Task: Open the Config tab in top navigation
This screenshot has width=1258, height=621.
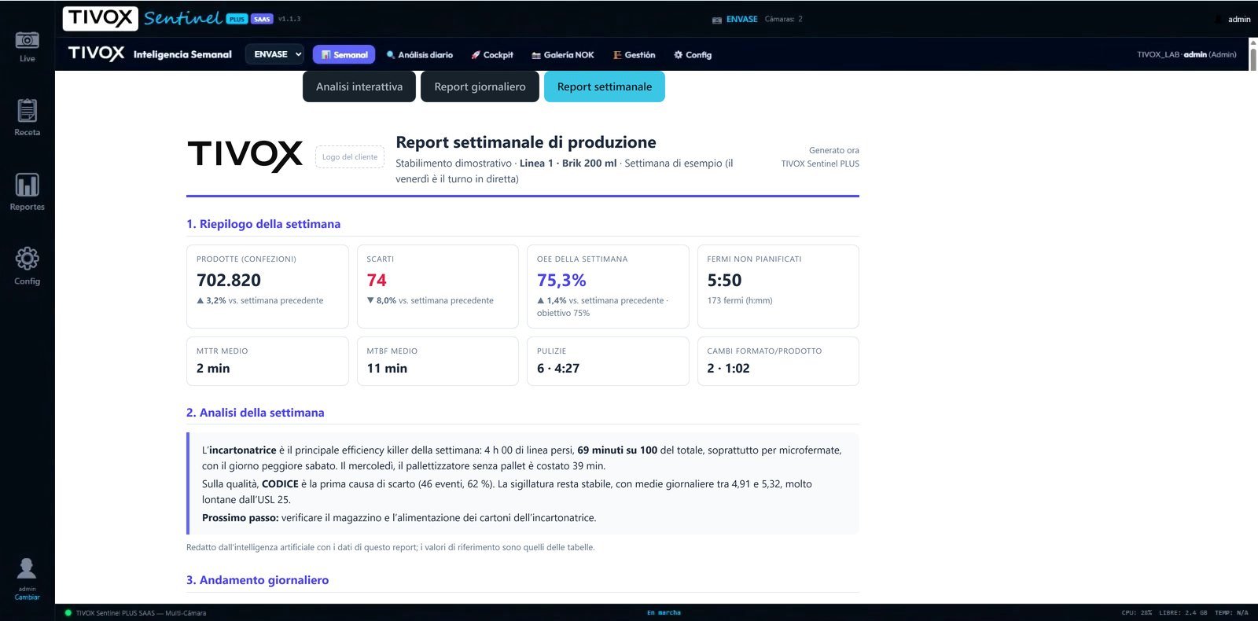Action: click(693, 55)
